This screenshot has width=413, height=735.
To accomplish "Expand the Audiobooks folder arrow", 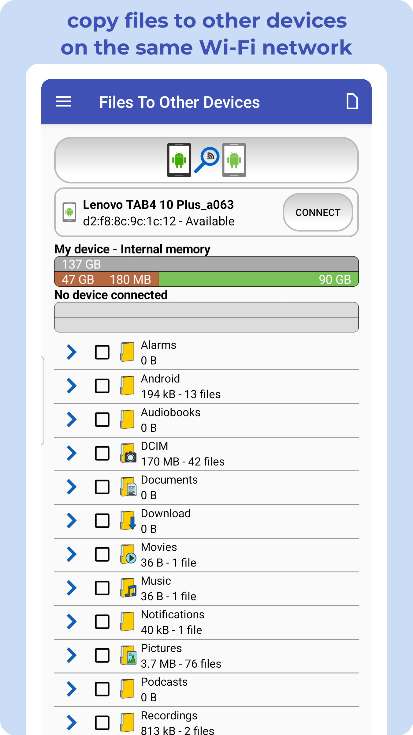I will pos(72,420).
